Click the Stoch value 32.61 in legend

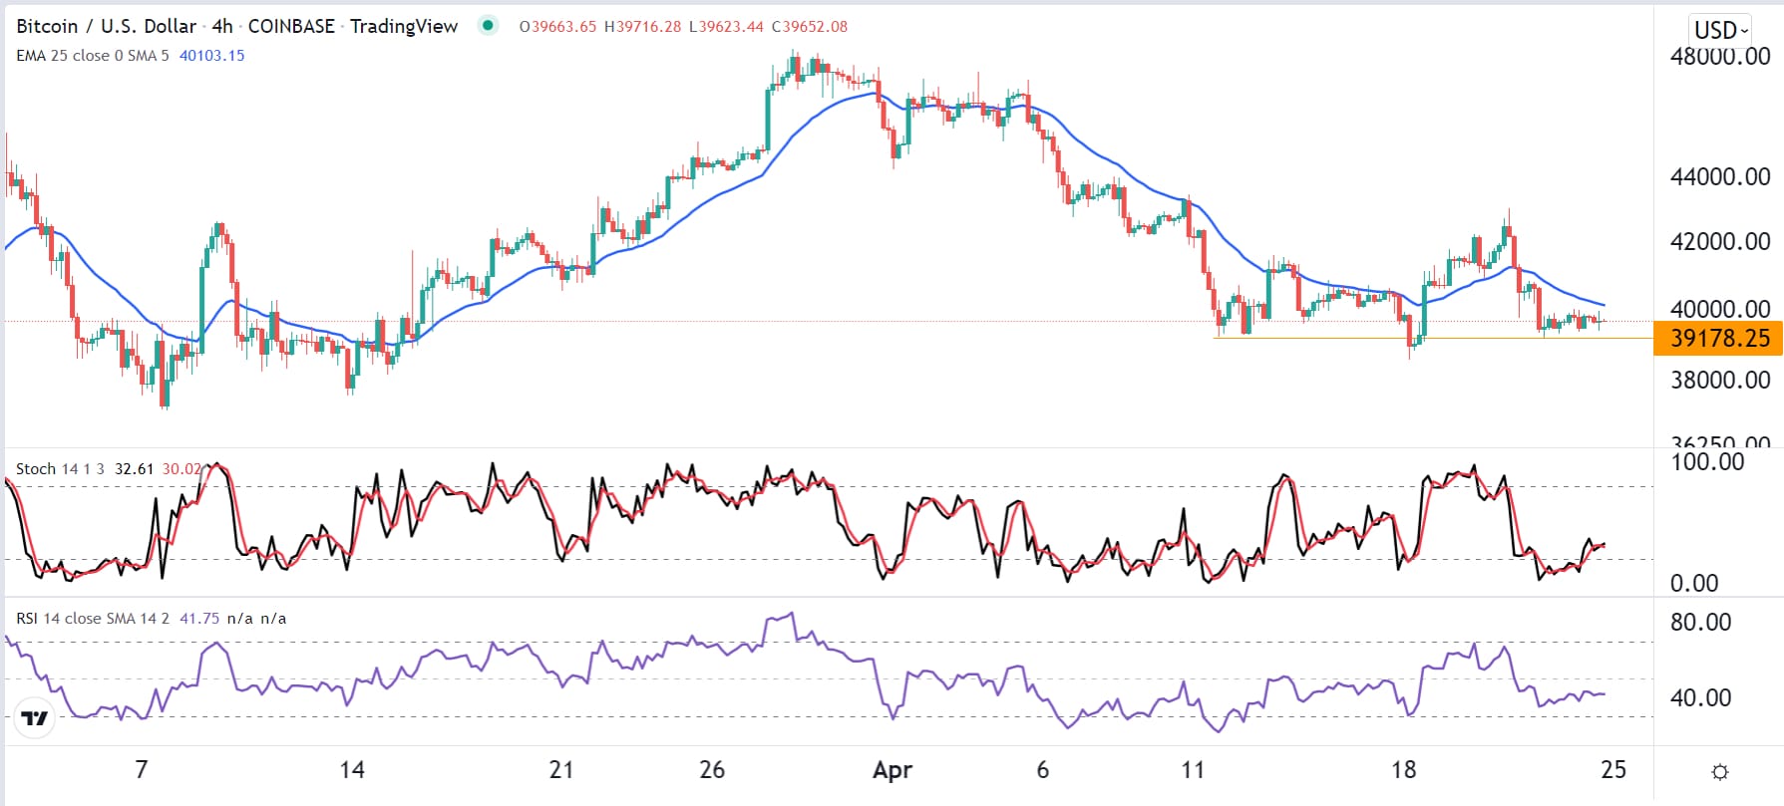coord(135,468)
